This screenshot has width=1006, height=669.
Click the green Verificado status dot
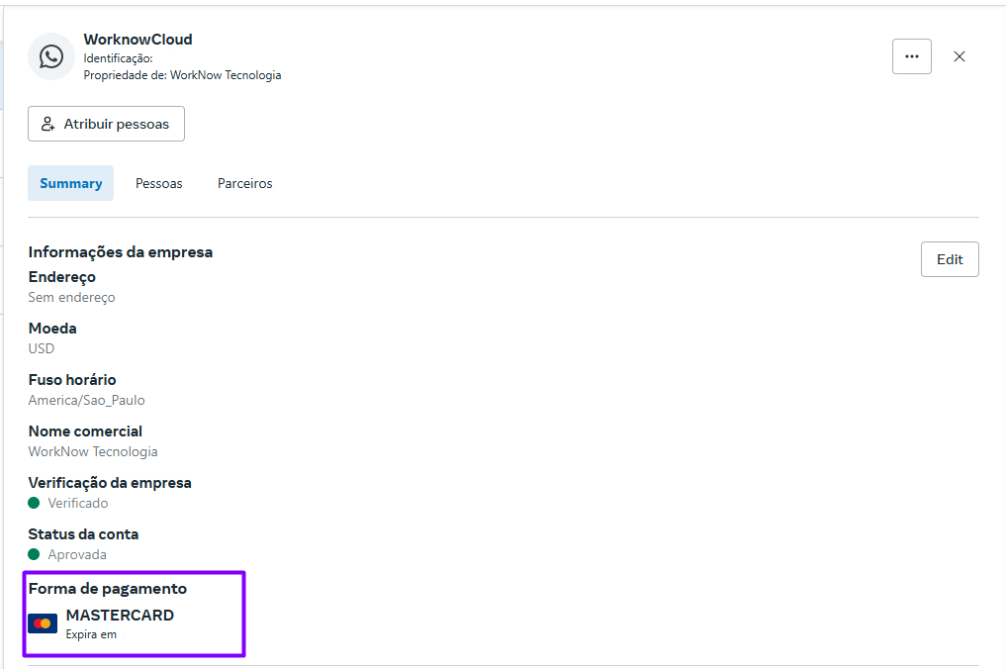34,503
